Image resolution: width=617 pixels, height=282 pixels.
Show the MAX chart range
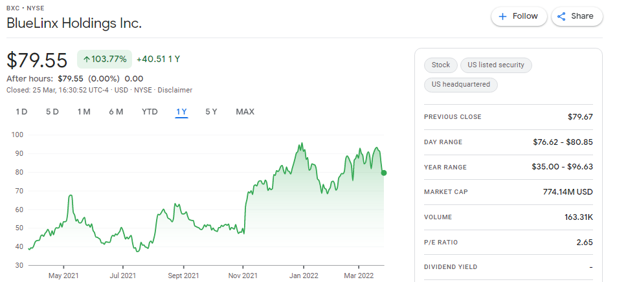click(245, 112)
